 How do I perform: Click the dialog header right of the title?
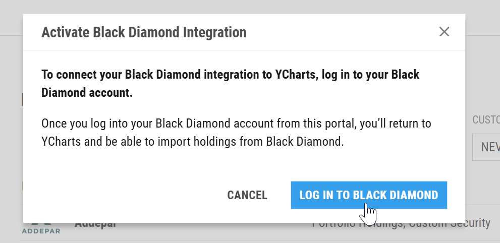341,32
